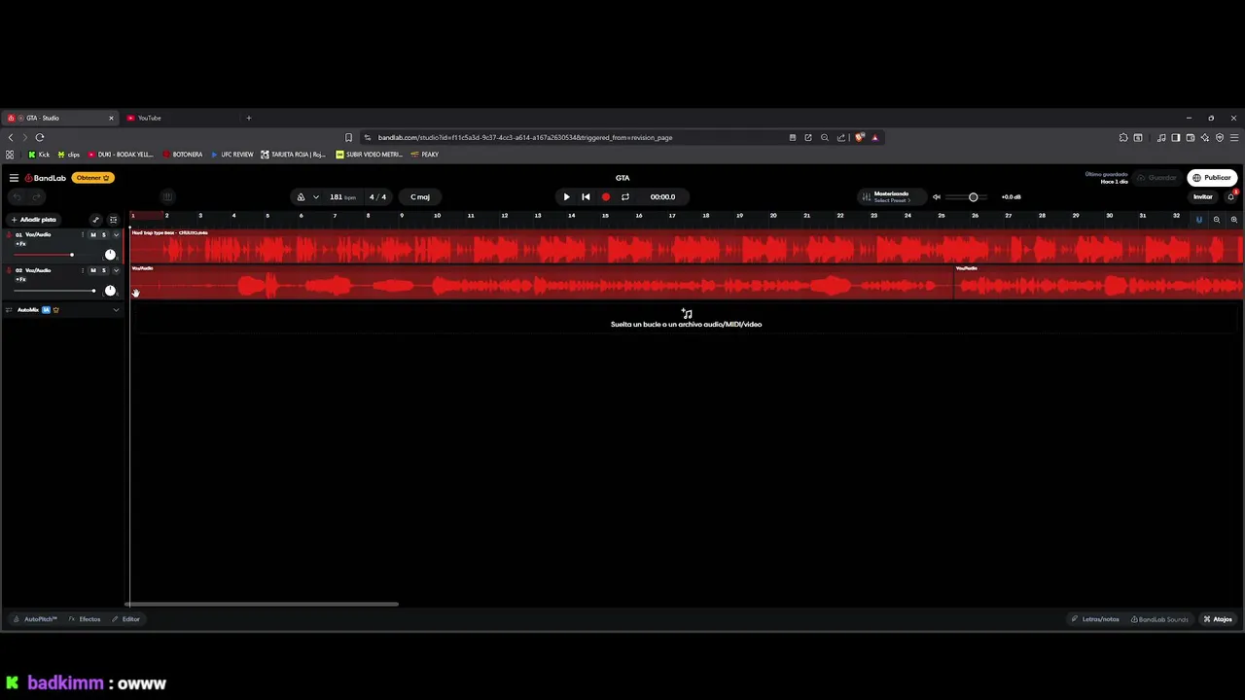The width and height of the screenshot is (1245, 700).
Task: Zoom in the timeline
Action: coord(1233,220)
